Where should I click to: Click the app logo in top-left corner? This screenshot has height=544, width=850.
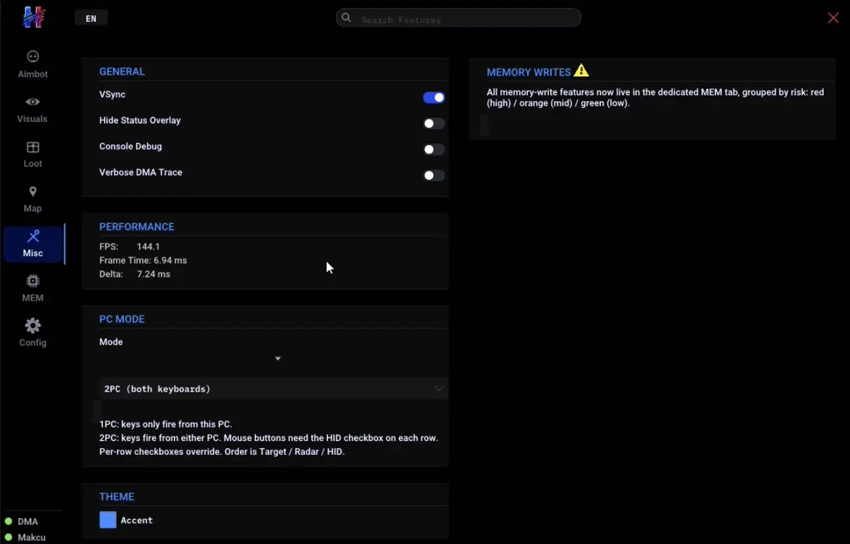click(33, 17)
